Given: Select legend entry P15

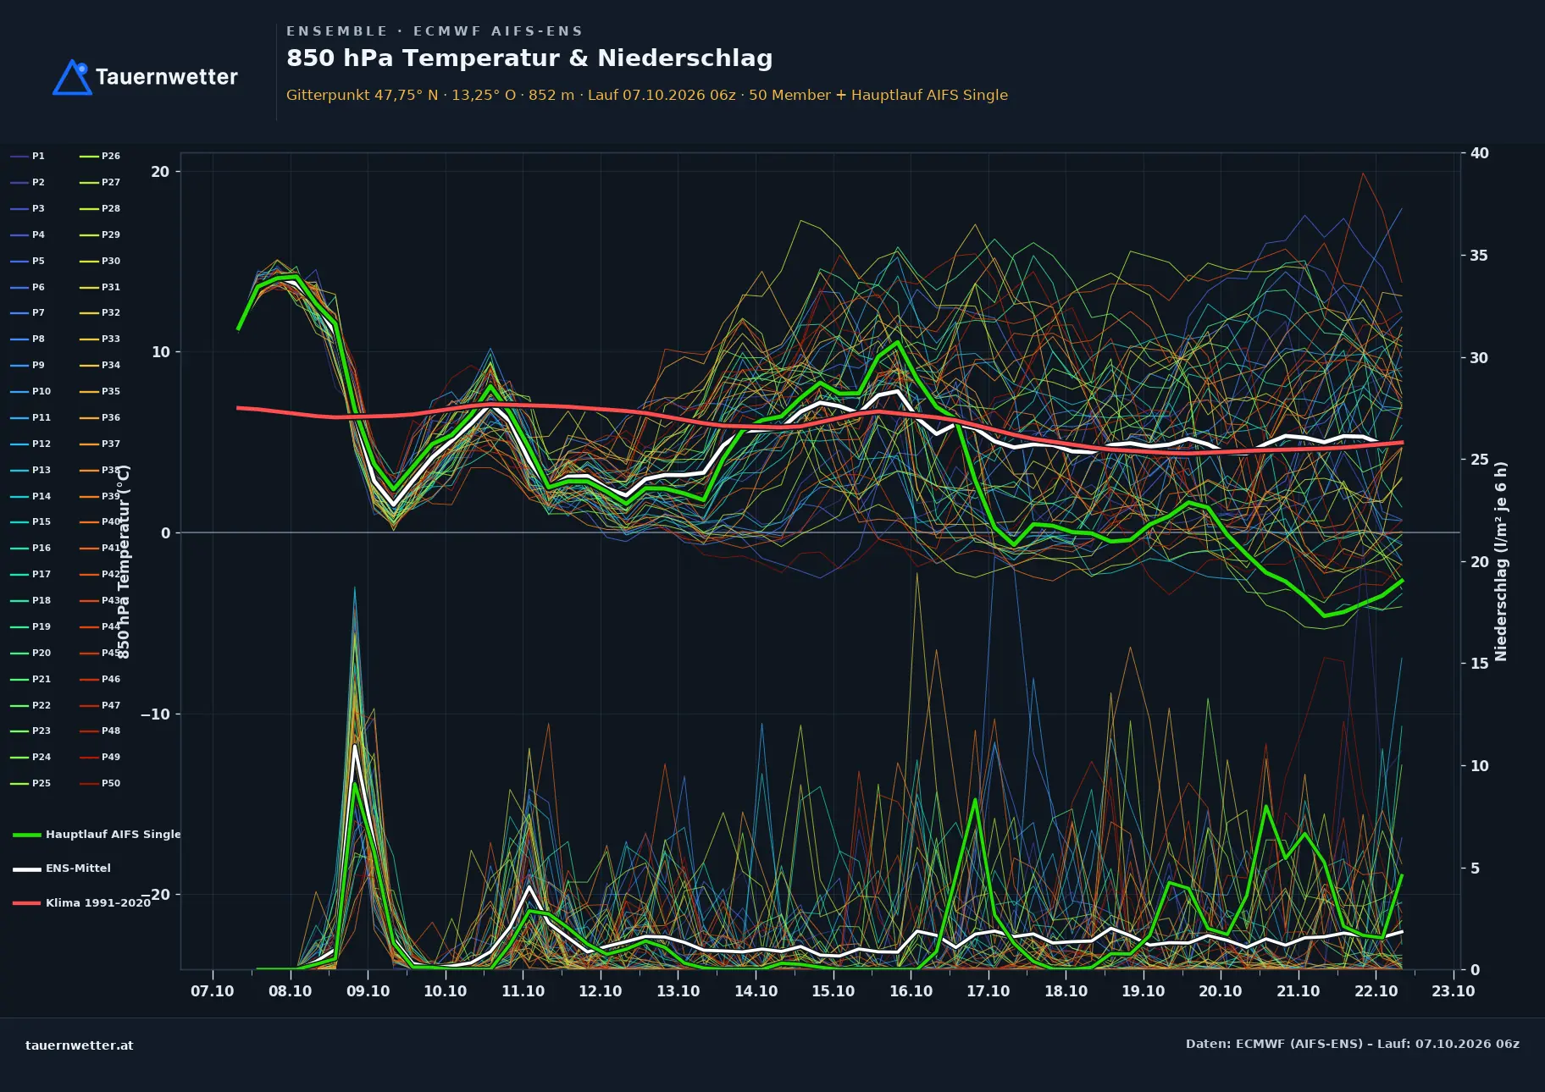Looking at the screenshot, I should pyautogui.click(x=30, y=521).
